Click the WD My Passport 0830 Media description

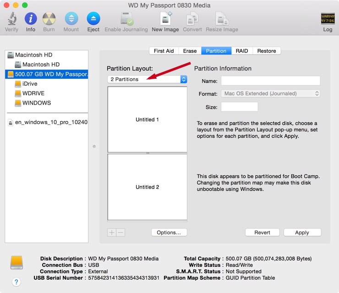(x=123, y=259)
